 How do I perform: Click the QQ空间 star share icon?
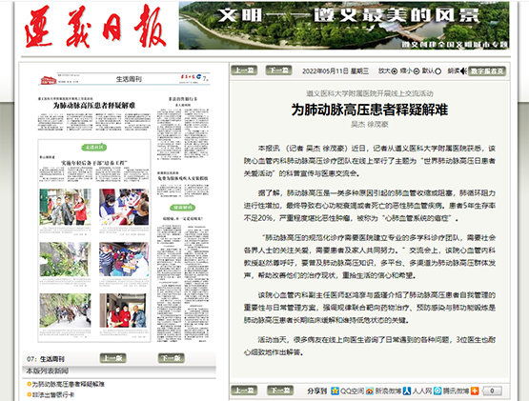pos(335,391)
